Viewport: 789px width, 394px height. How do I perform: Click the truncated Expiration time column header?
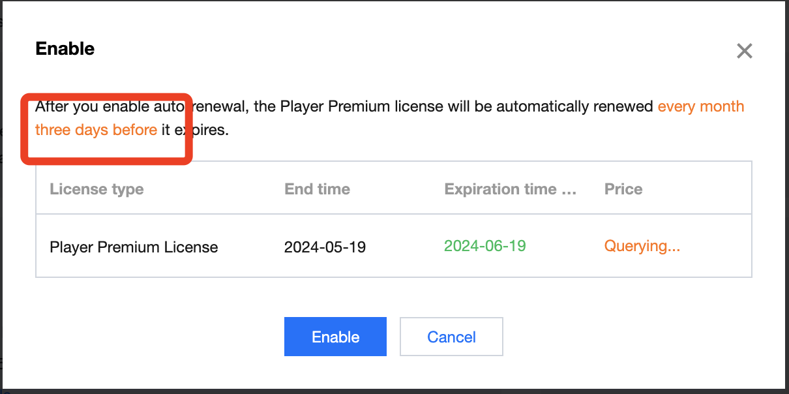coord(510,189)
